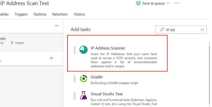Screen dimensions: 212x107
Task: Click the Save & queue button label
Action: coord(153,3)
